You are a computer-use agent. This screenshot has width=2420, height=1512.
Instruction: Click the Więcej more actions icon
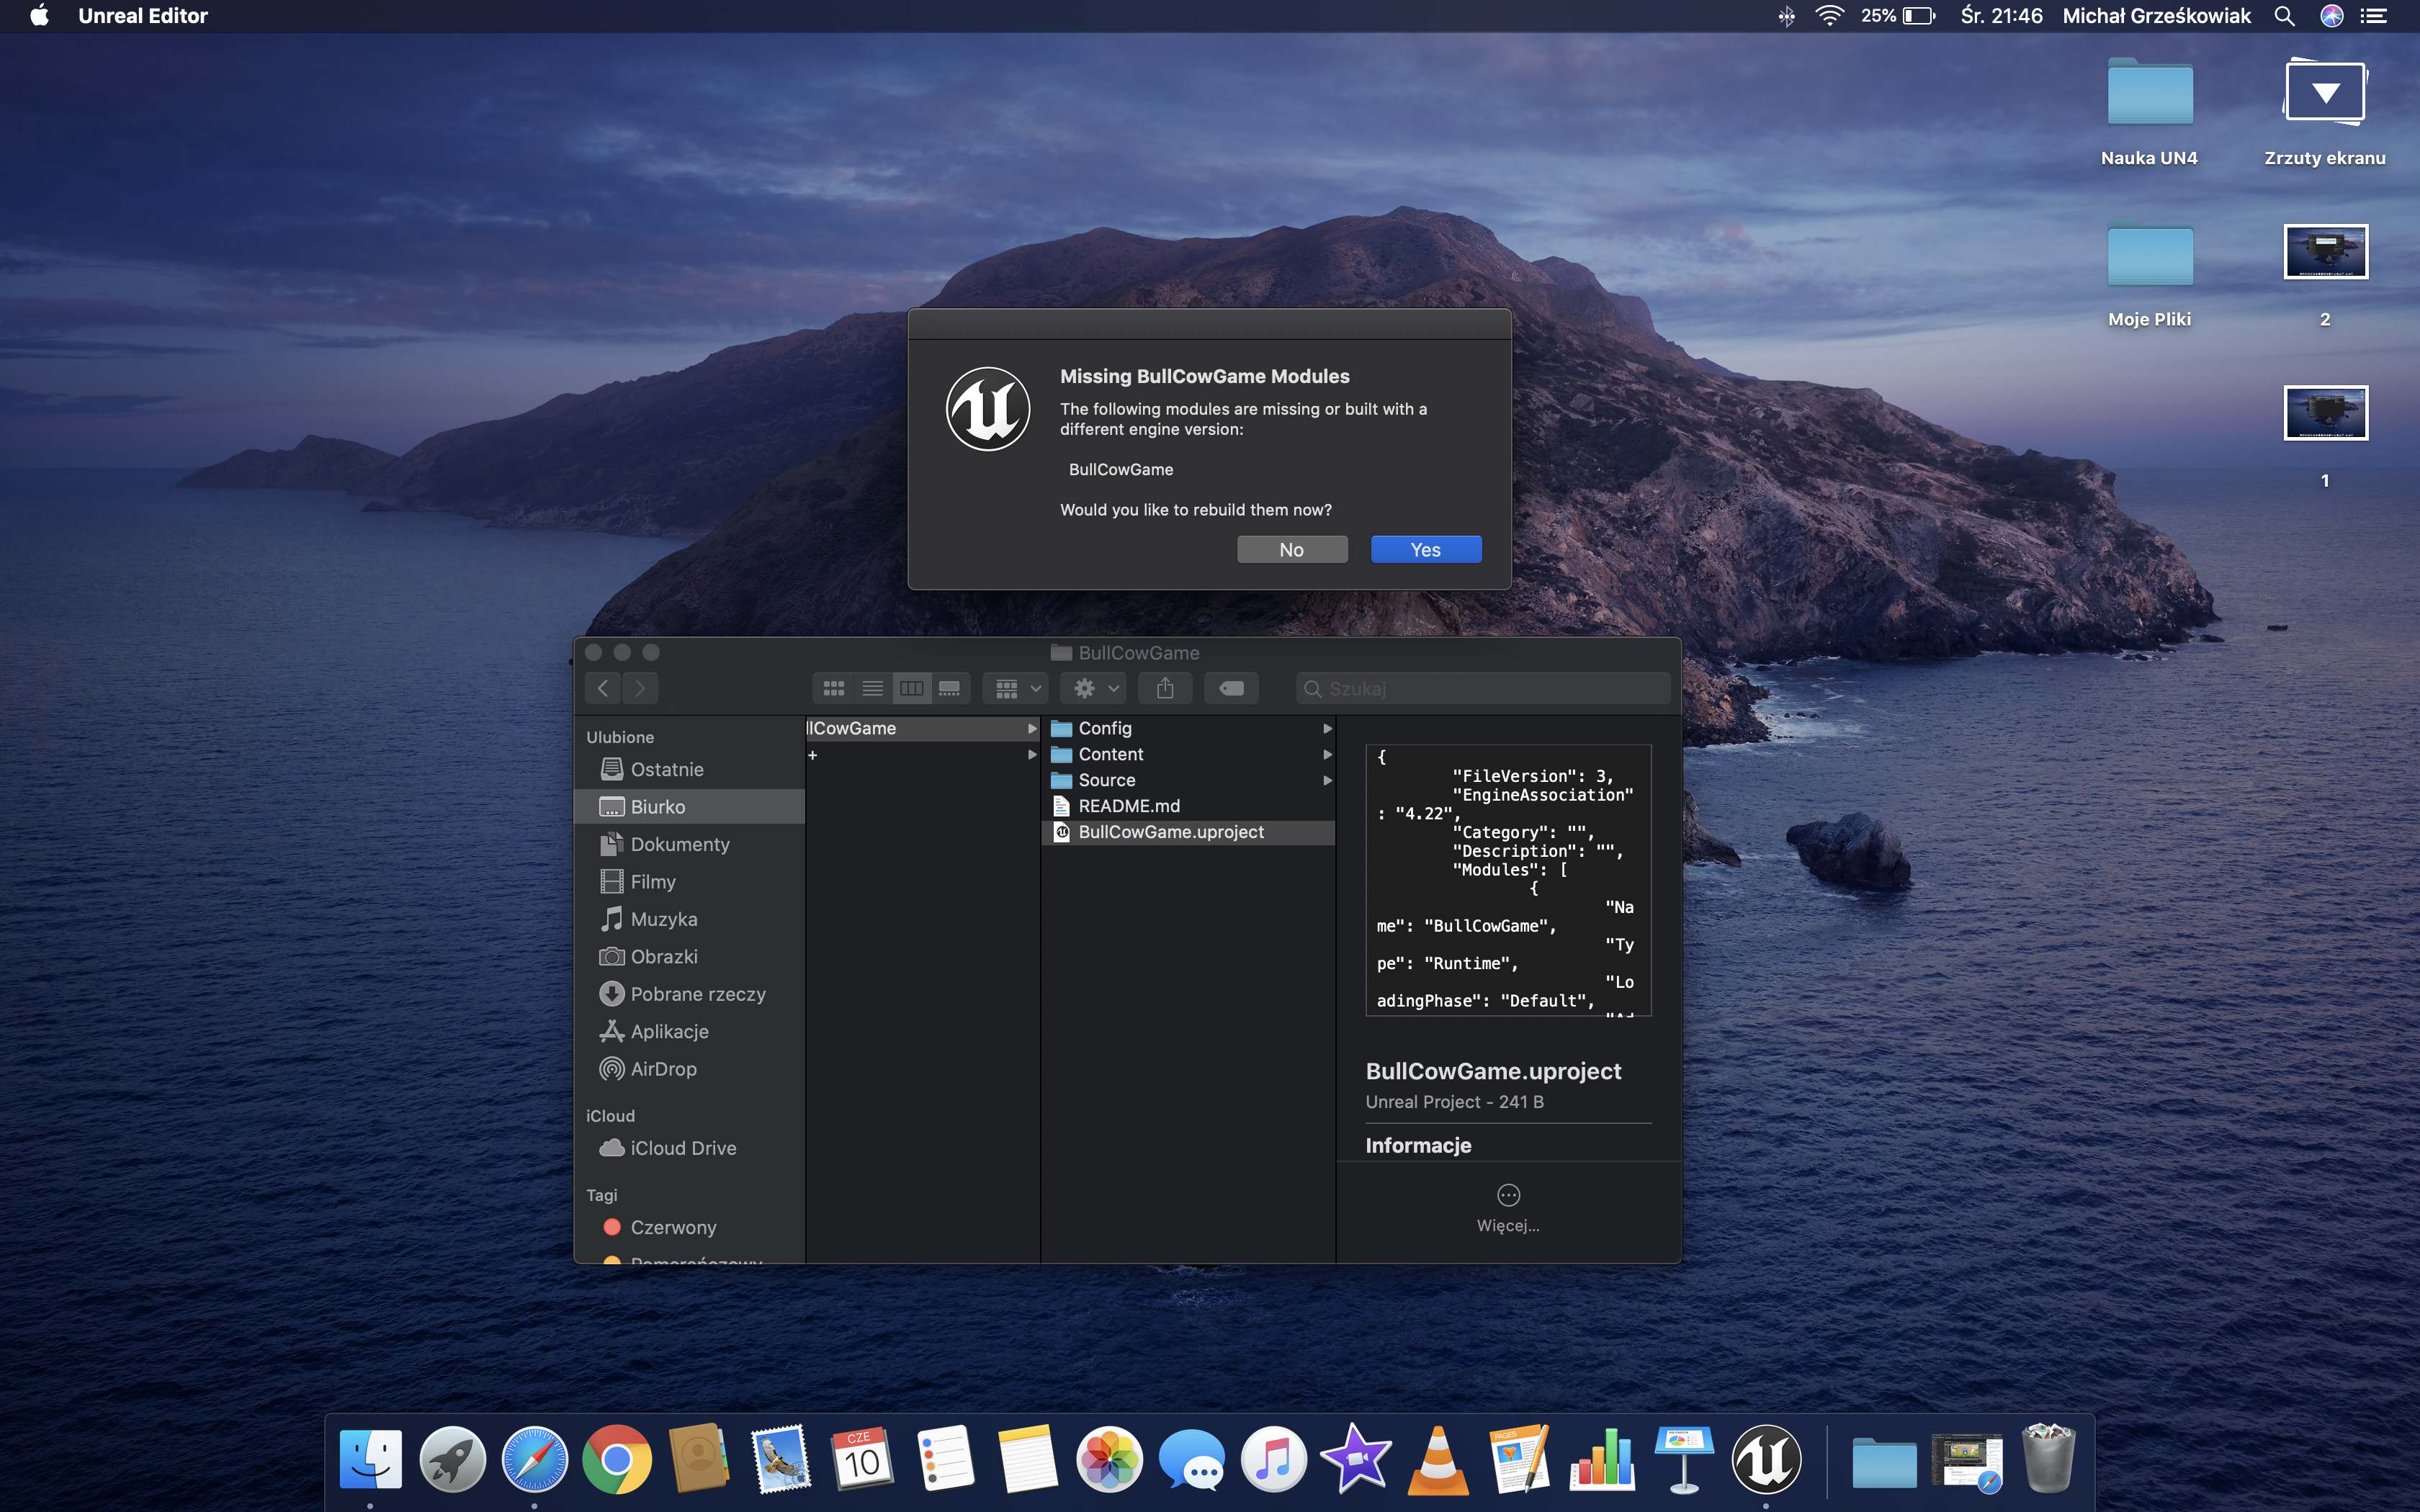(x=1508, y=1195)
